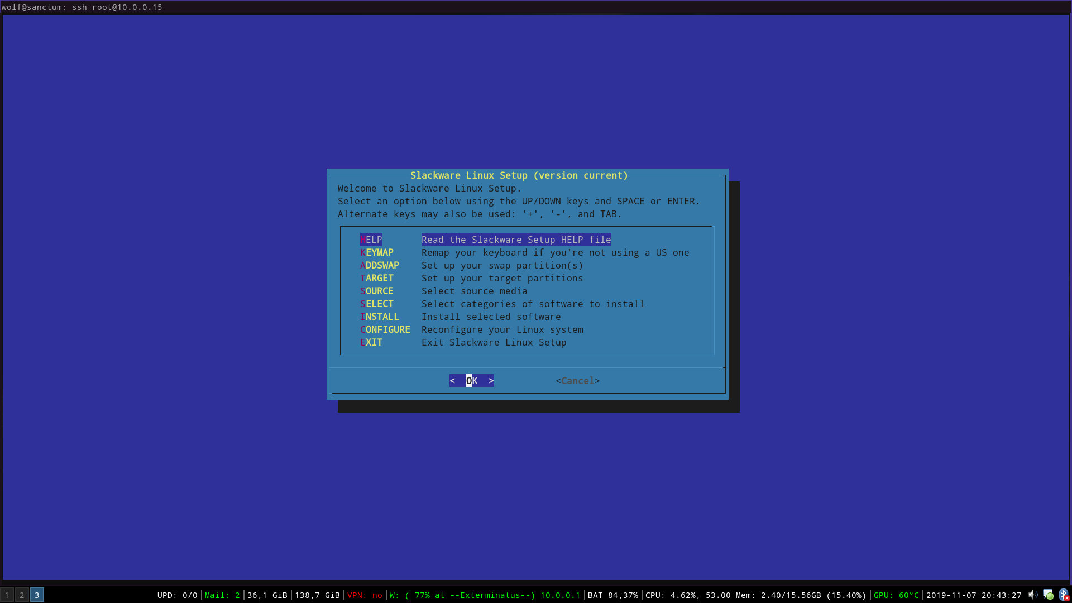This screenshot has height=603, width=1072.
Task: Click the 'Mem: 2.40/15.56GB' status entry
Action: click(778, 595)
